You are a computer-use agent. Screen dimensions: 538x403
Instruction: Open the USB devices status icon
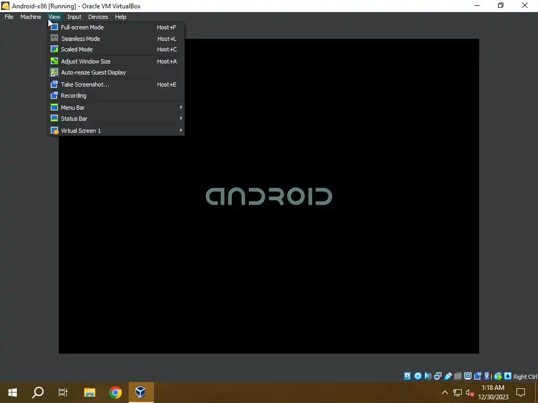(448, 376)
